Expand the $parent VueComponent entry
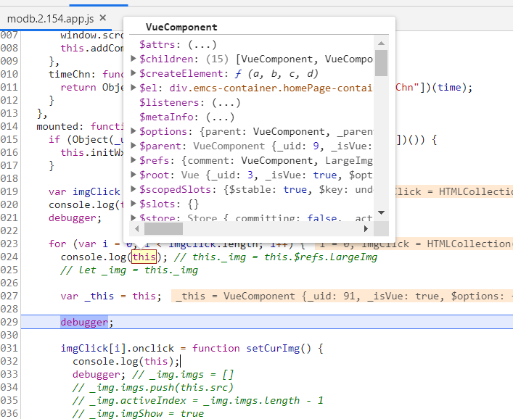The image size is (513, 419). 134,146
